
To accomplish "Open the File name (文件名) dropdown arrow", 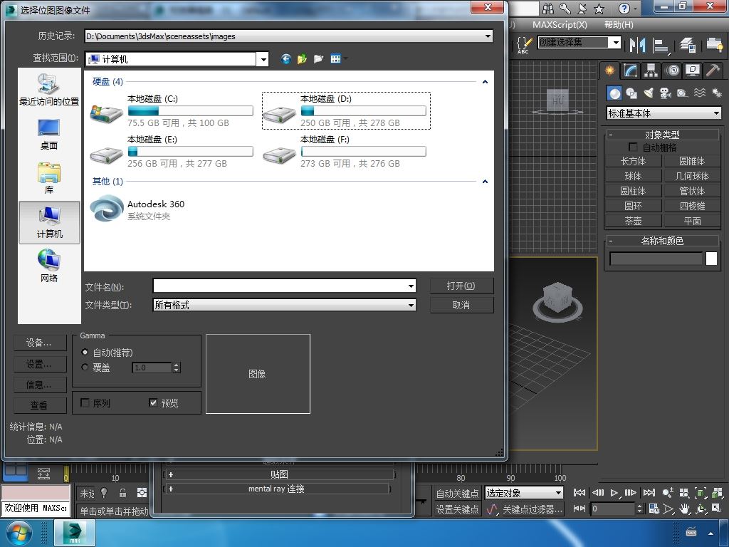I will point(411,286).
